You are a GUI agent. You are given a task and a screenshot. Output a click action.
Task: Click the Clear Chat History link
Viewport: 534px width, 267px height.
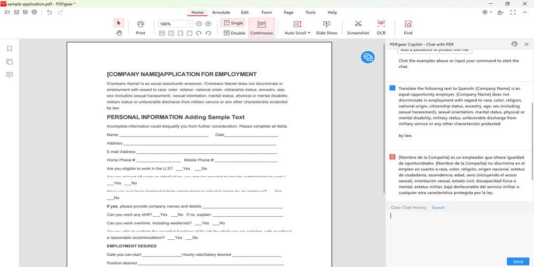pos(408,207)
